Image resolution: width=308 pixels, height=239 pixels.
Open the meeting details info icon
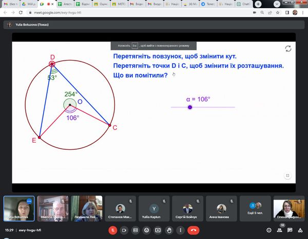click(x=270, y=230)
